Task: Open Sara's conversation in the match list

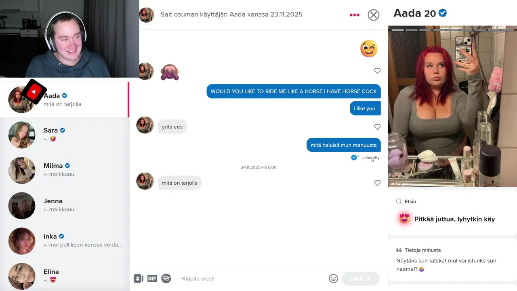Action: (x=65, y=135)
